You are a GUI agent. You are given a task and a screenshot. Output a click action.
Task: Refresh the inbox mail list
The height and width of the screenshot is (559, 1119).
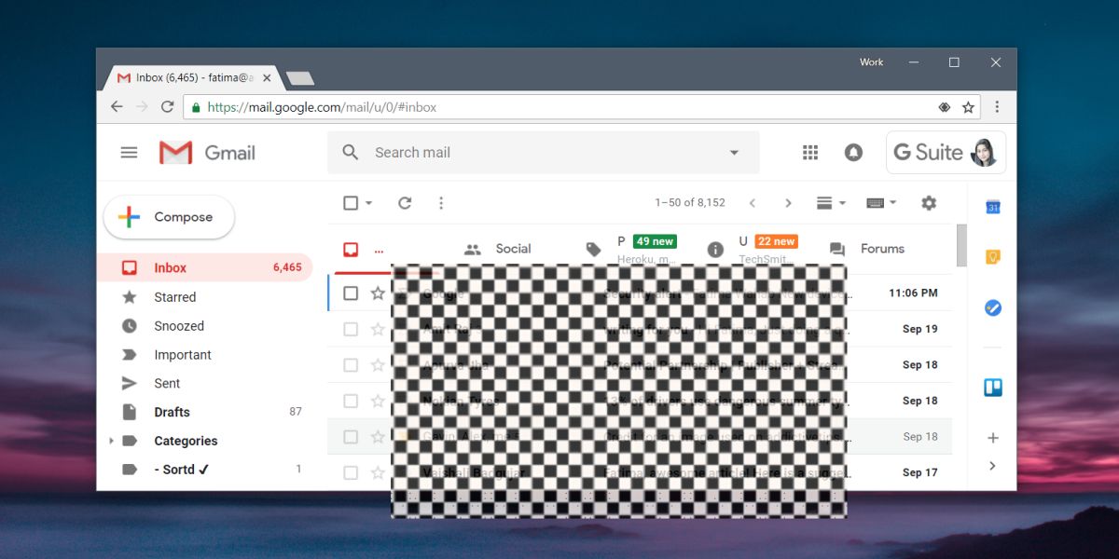pyautogui.click(x=405, y=203)
